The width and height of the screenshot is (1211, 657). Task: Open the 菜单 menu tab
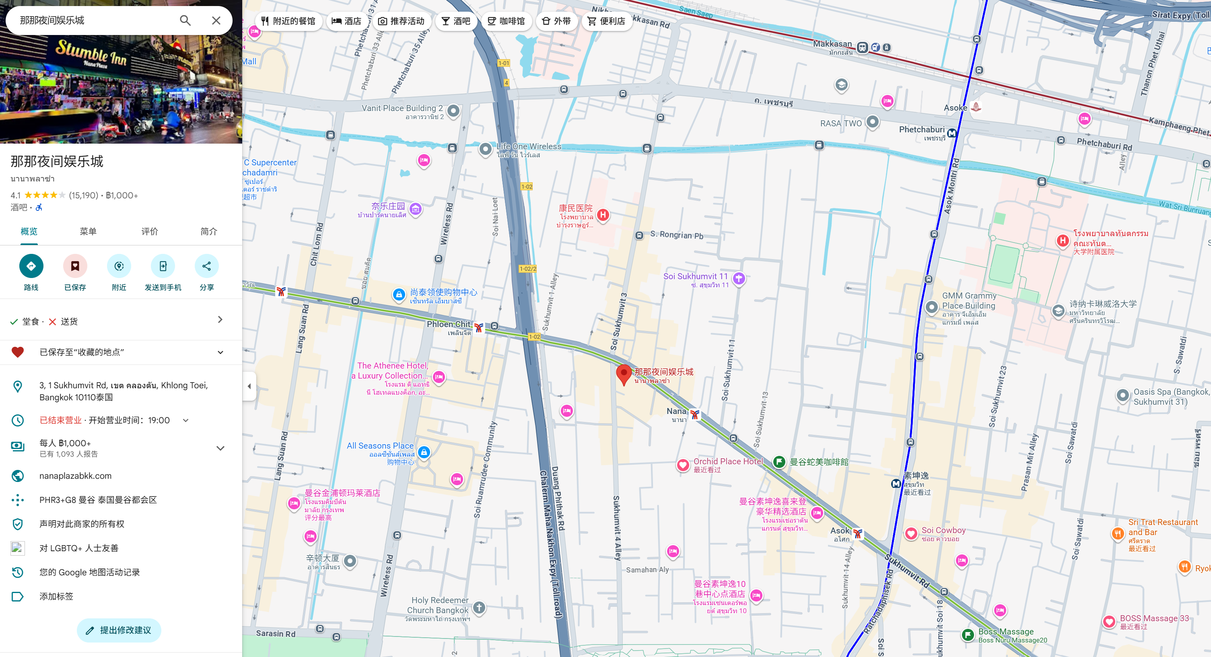point(88,231)
